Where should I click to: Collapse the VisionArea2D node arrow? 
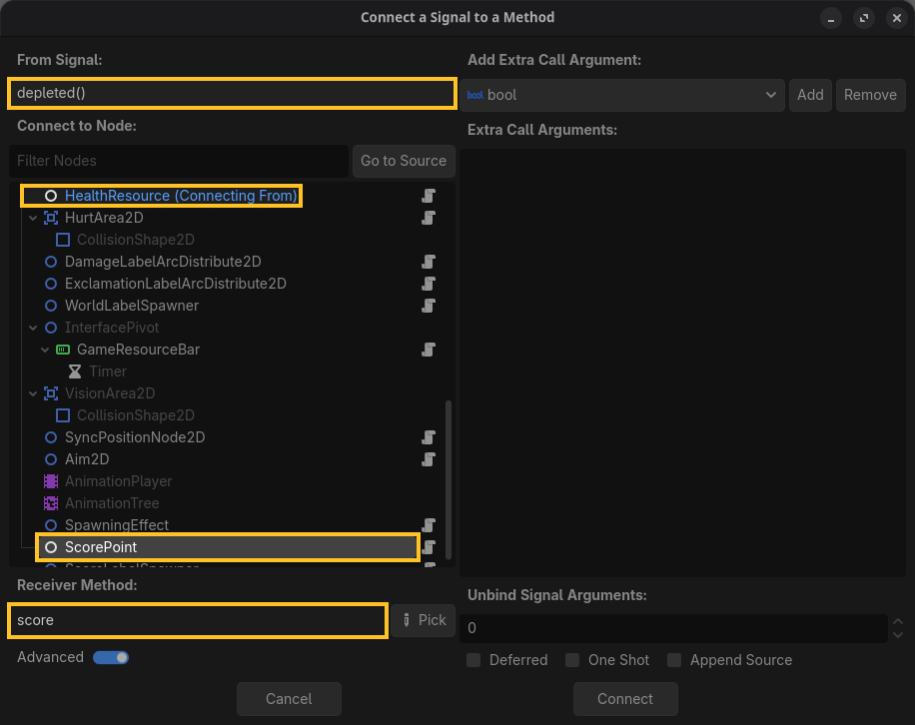33,393
